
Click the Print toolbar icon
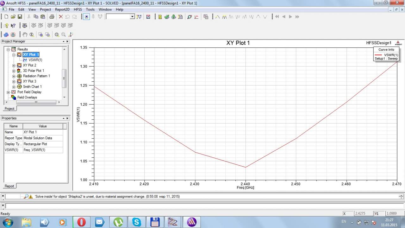tap(52, 17)
